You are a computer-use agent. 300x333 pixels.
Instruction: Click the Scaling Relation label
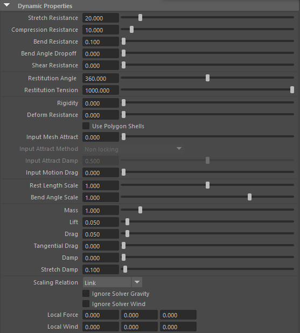tap(55, 282)
